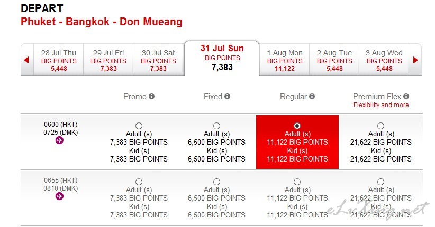Click the Flexibility and more link

tap(381, 105)
